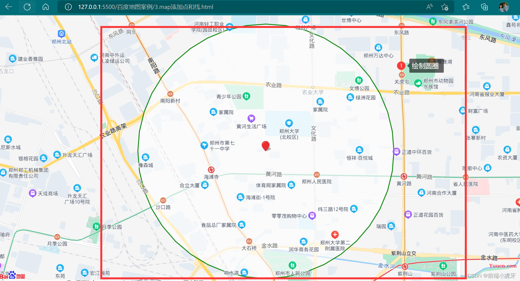Select the 升龙天汇广场 building icon

(57, 155)
